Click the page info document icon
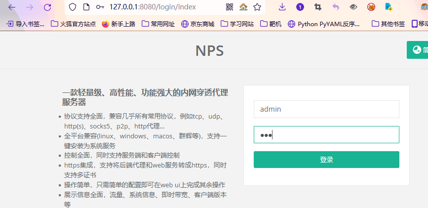The width and height of the screenshot is (428, 208). [x=86, y=7]
